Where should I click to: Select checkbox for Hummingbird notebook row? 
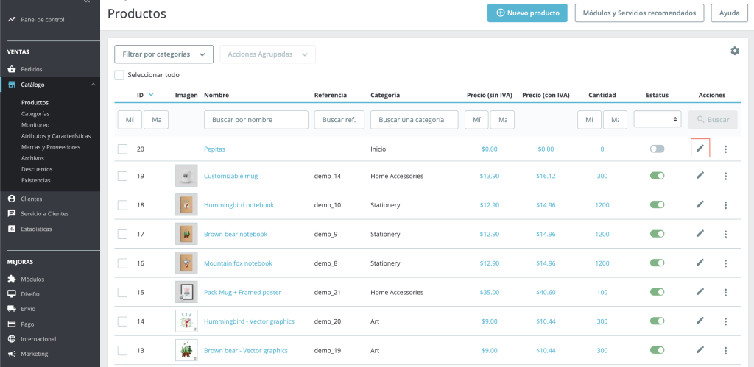(x=123, y=205)
